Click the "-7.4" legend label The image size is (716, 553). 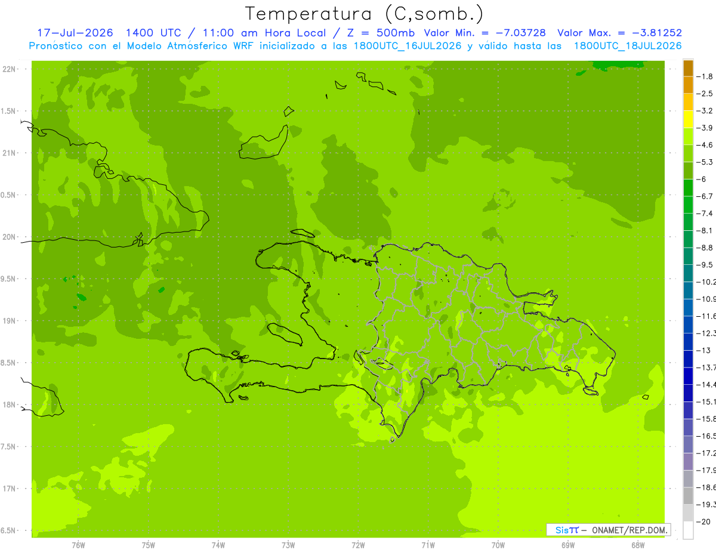coord(705,214)
